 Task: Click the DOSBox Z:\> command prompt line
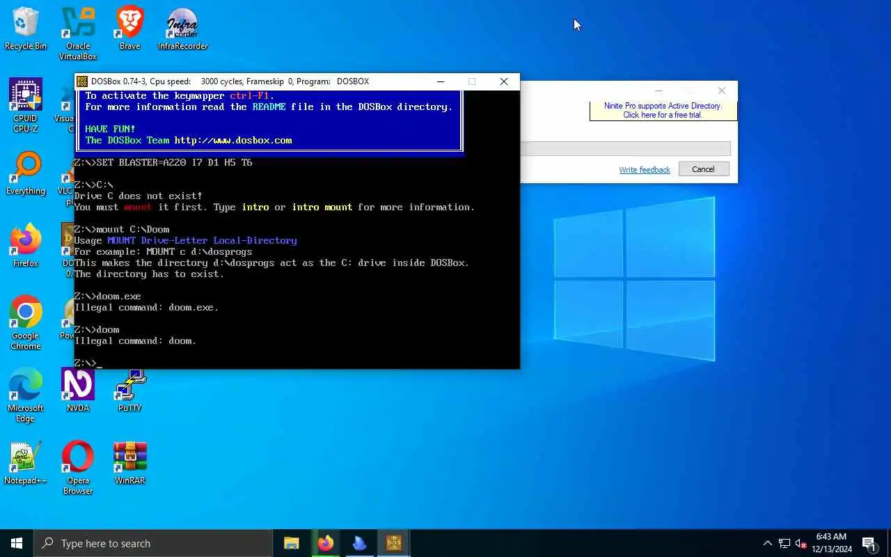88,363
